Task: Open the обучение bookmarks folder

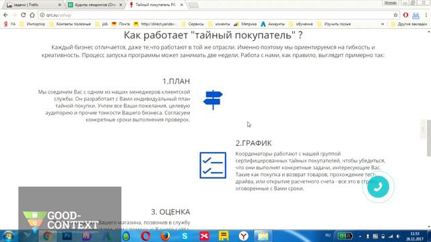Action: point(301,24)
